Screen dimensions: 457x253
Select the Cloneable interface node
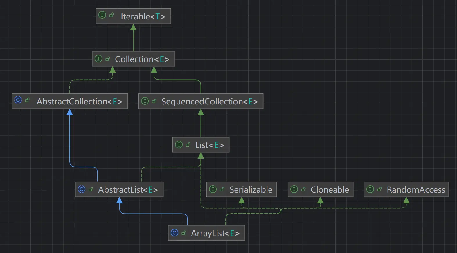(321, 189)
